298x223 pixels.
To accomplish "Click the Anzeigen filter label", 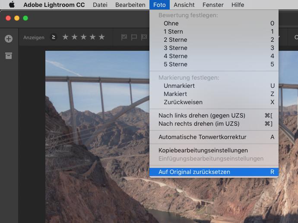I will (x=34, y=37).
